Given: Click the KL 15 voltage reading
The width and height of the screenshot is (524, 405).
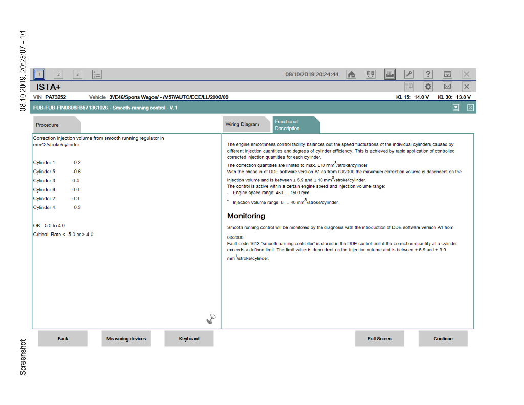Looking at the screenshot, I should pyautogui.click(x=412, y=97).
